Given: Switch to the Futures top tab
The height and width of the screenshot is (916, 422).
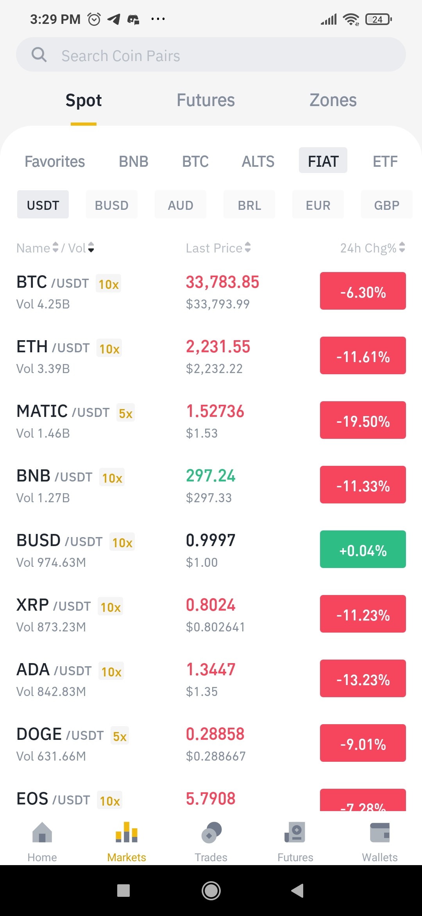Looking at the screenshot, I should coord(206,100).
